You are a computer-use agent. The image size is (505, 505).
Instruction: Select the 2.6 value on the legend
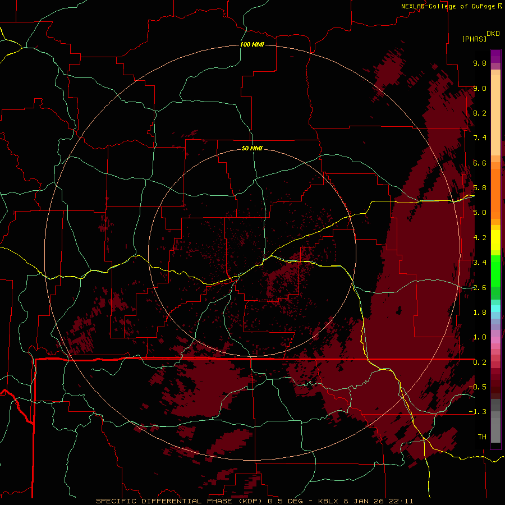pos(480,288)
